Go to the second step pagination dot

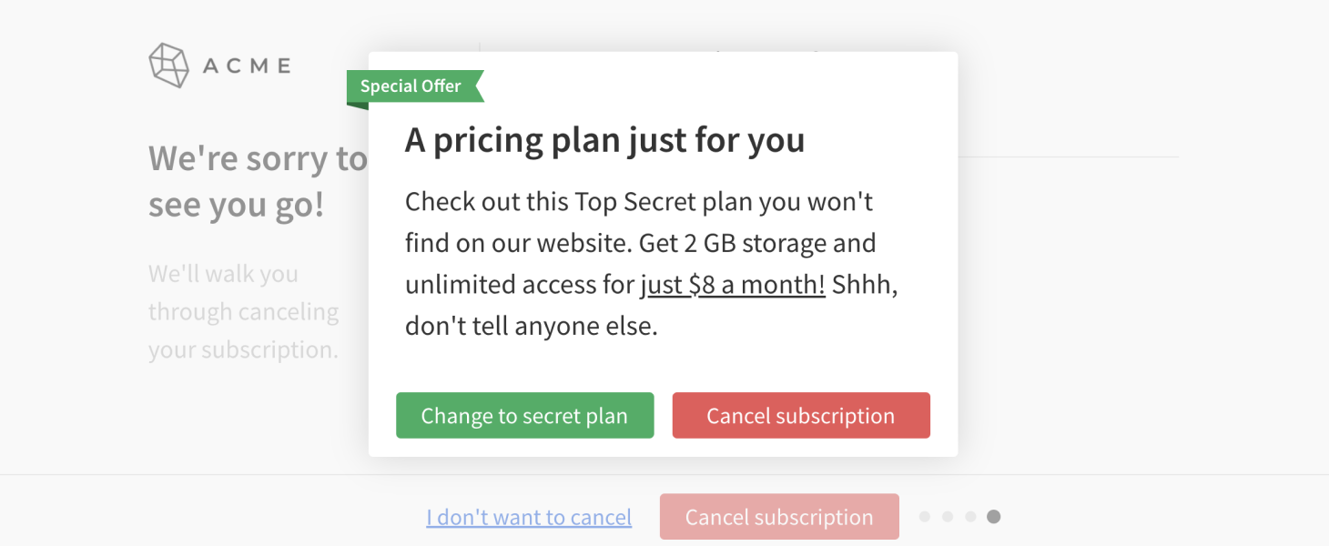pyautogui.click(x=948, y=517)
